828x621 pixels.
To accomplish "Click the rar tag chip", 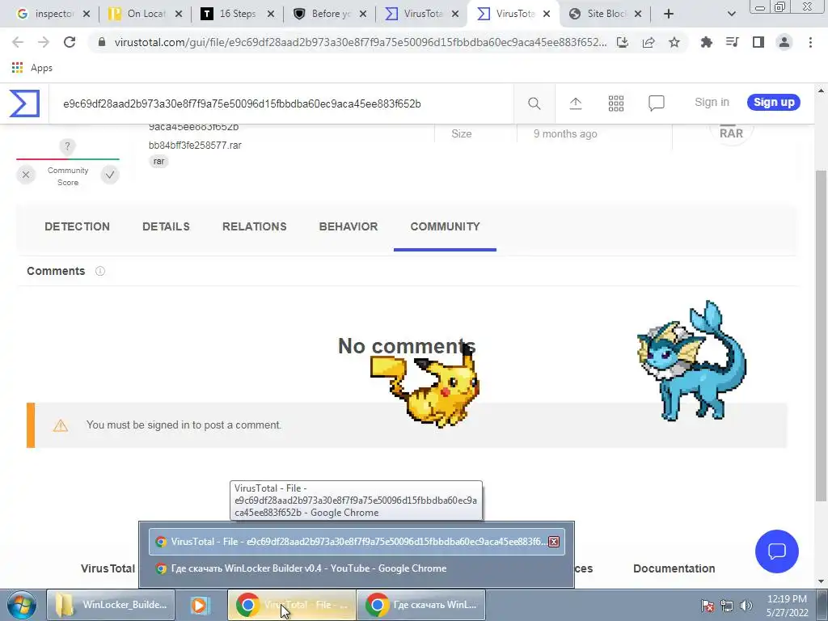I will pos(158,162).
